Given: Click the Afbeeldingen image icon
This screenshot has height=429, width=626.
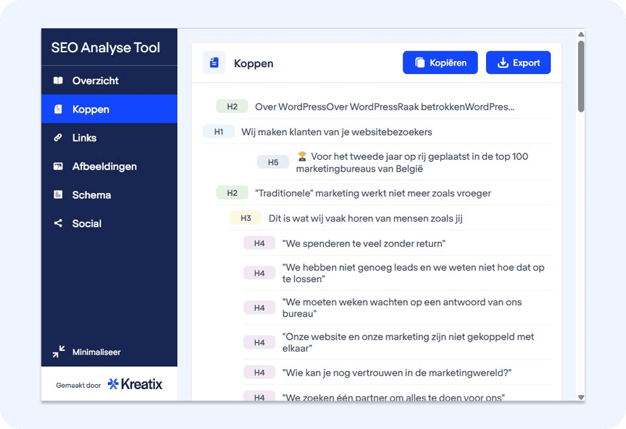Looking at the screenshot, I should click(58, 166).
